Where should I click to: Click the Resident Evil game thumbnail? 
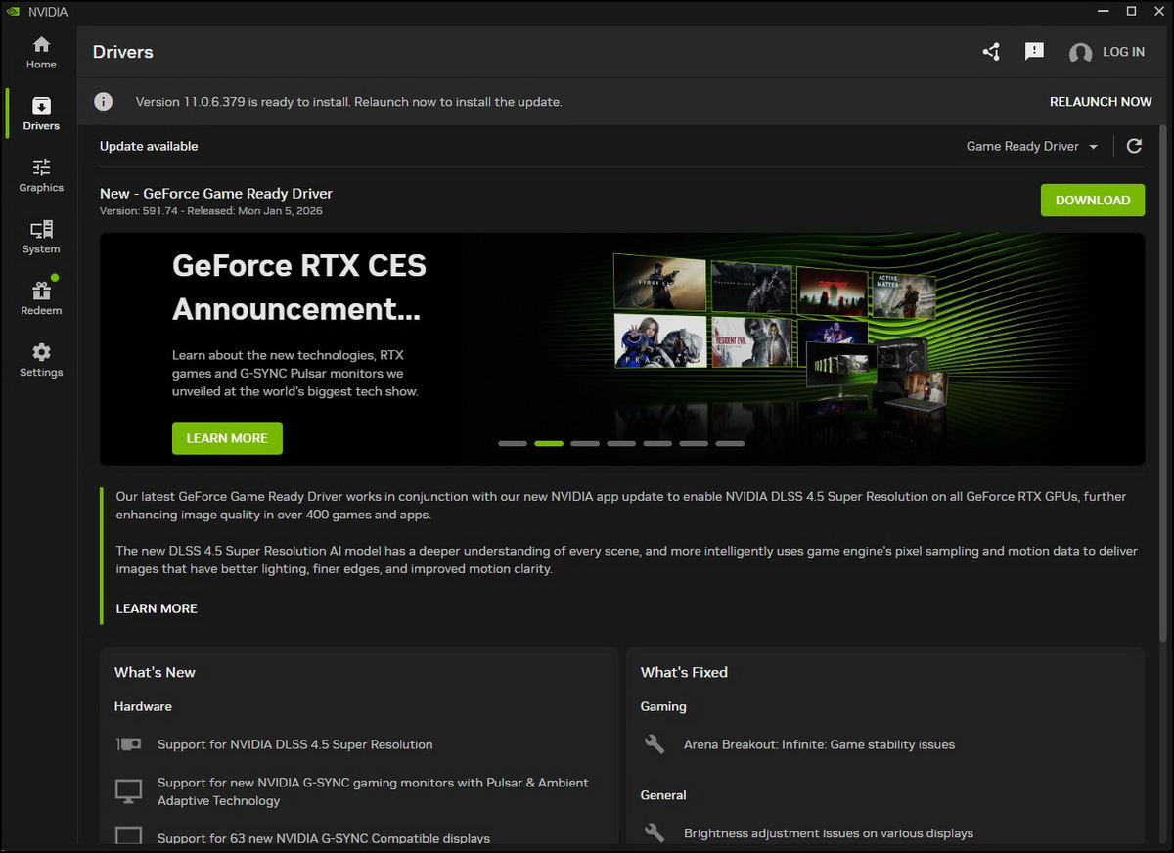pyautogui.click(x=751, y=340)
